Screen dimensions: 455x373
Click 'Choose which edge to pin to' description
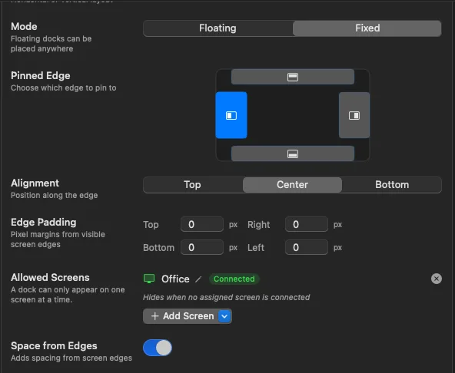(64, 87)
